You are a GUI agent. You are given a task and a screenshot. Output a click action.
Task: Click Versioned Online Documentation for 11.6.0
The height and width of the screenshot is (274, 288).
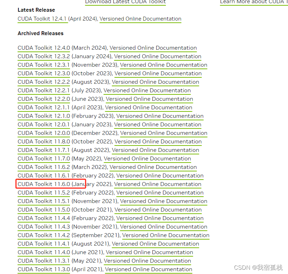click(x=158, y=184)
